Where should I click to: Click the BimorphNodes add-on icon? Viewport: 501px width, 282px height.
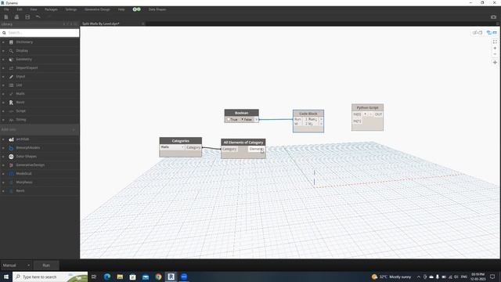coord(11,148)
